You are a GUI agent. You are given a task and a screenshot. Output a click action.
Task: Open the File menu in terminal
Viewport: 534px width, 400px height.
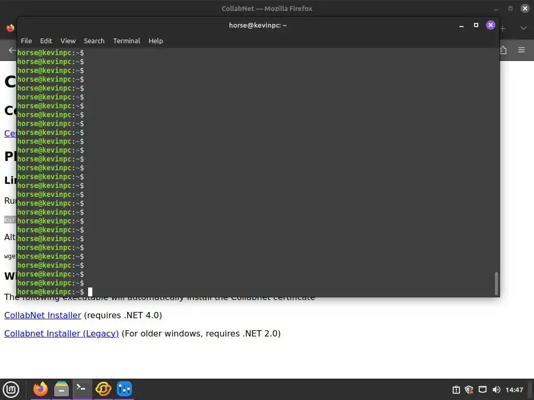point(26,41)
